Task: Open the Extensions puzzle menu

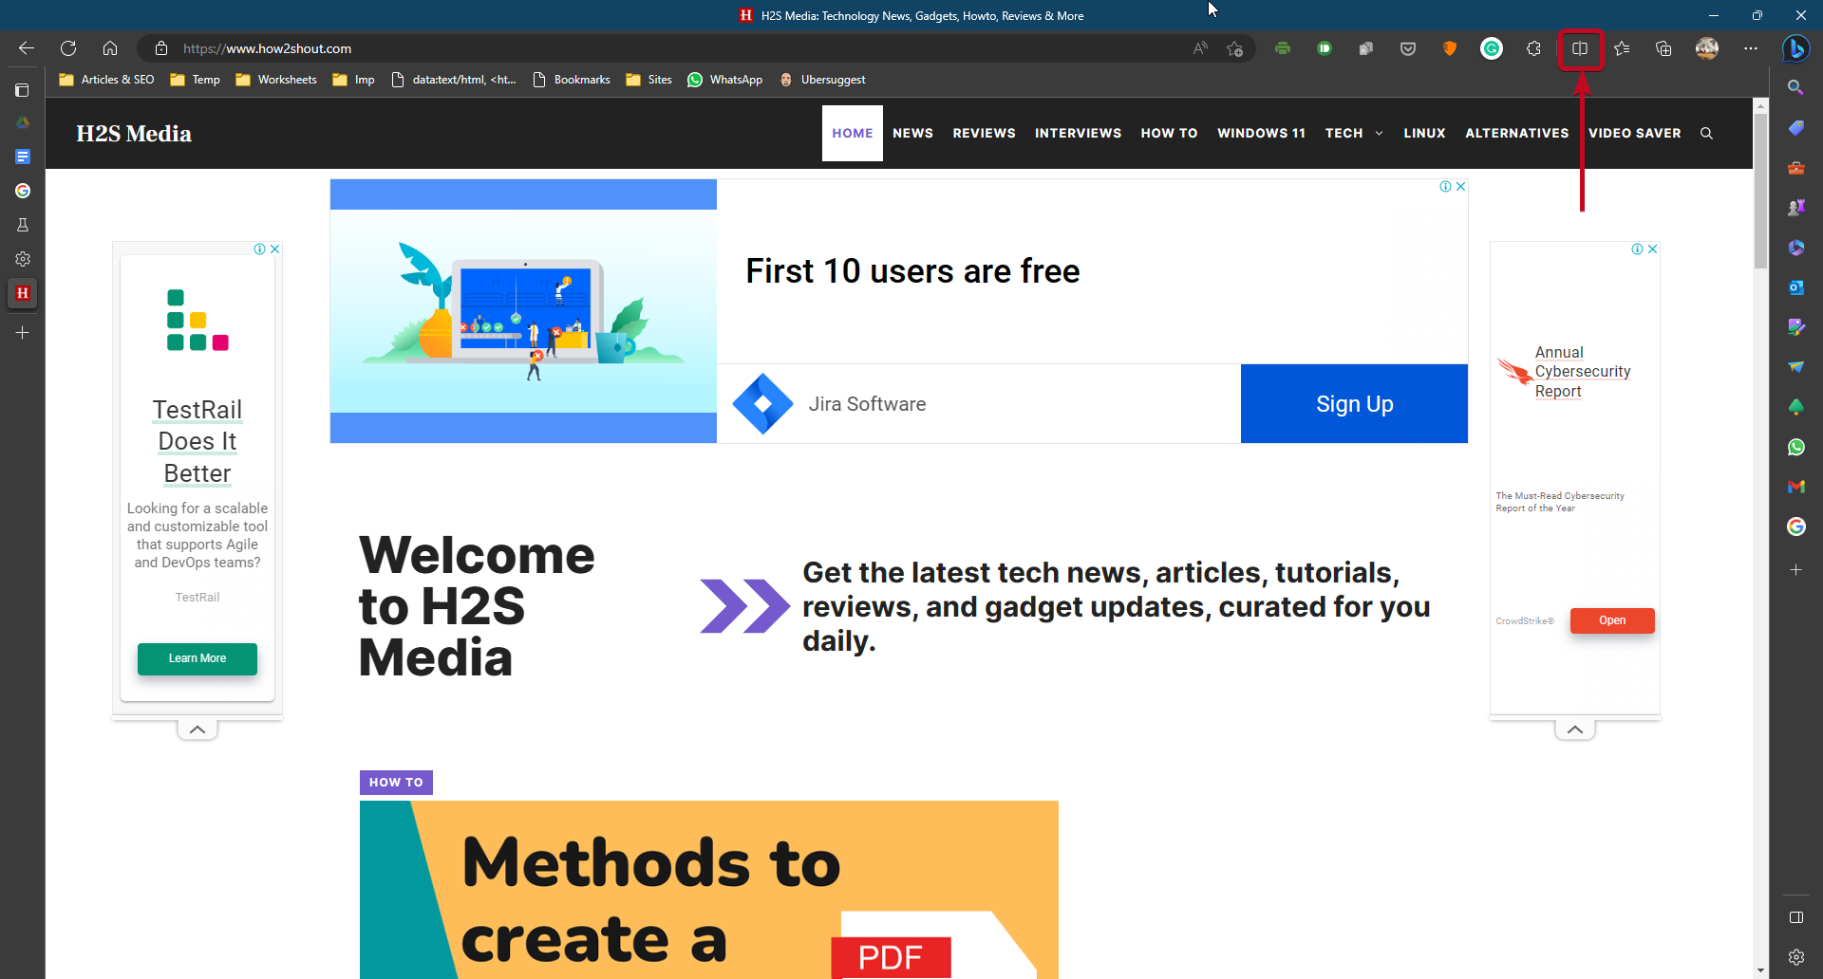Action: (x=1533, y=48)
